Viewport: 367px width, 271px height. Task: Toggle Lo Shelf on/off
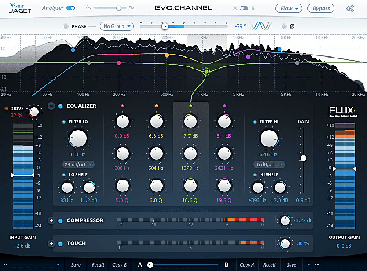[x=64, y=175]
